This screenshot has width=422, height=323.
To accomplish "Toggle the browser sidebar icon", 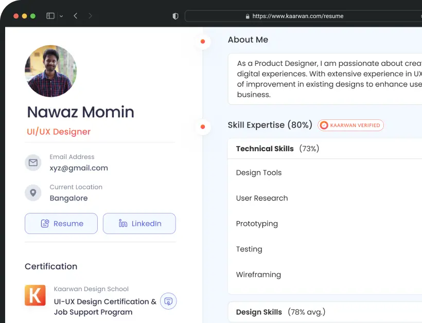I will (50, 16).
